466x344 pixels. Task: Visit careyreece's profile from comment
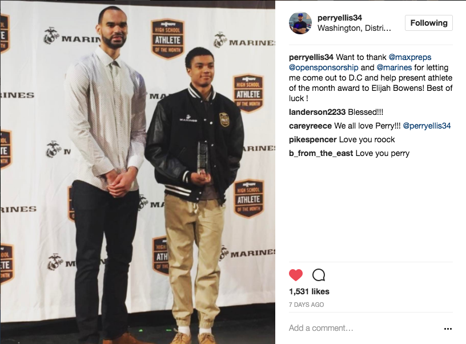click(310, 126)
